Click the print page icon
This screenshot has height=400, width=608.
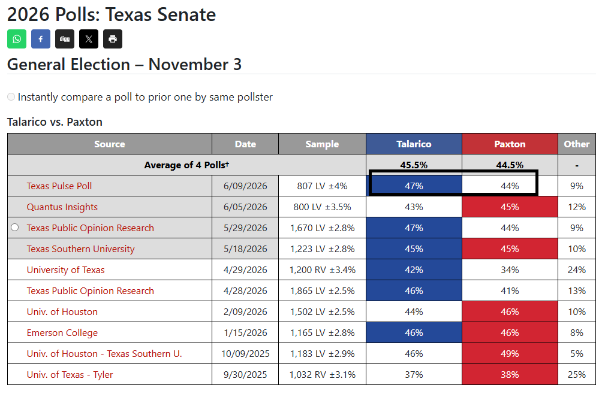pos(113,39)
